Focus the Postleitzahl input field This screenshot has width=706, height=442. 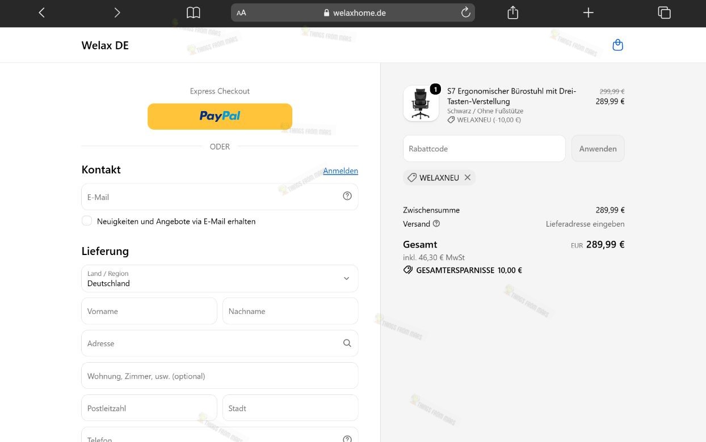click(x=149, y=408)
